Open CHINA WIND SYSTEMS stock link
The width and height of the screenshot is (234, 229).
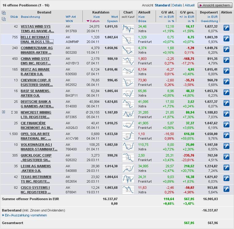click(36, 61)
